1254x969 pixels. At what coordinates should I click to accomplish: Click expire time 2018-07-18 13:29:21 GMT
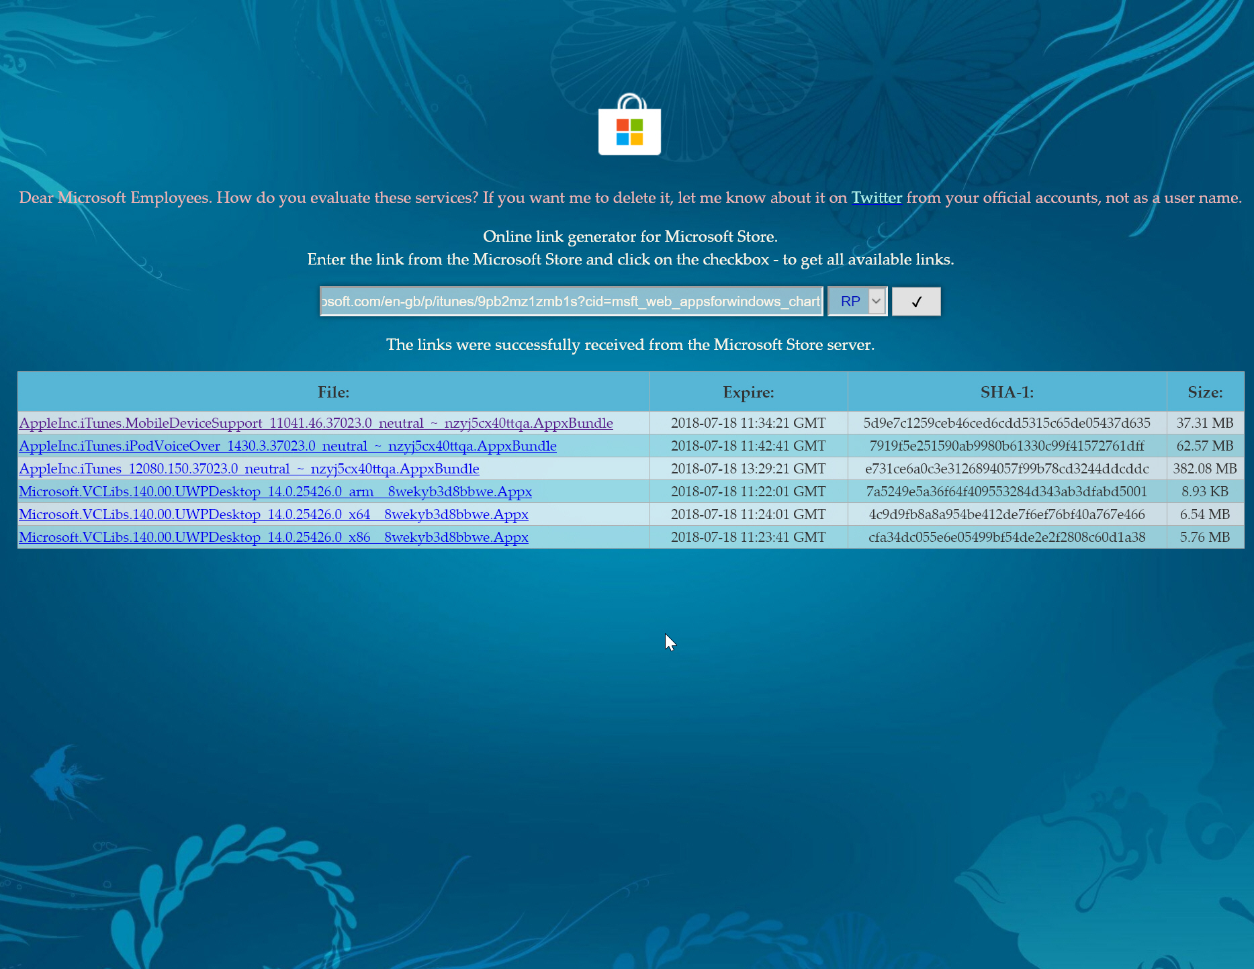[748, 469]
